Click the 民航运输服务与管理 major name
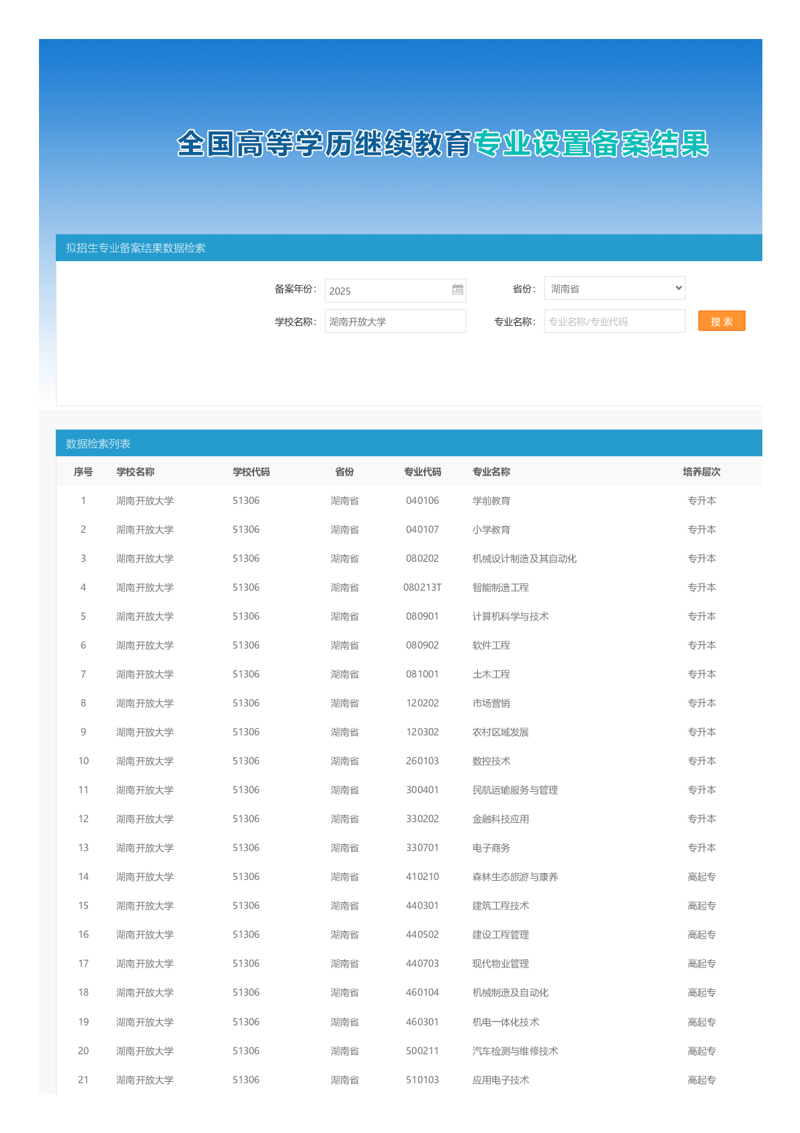The width and height of the screenshot is (800, 1133). coord(515,791)
